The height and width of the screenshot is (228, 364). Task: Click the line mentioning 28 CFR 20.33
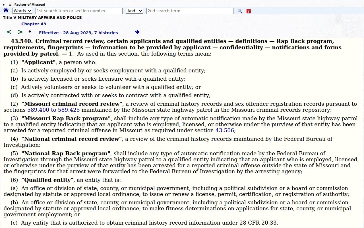click(x=144, y=223)
